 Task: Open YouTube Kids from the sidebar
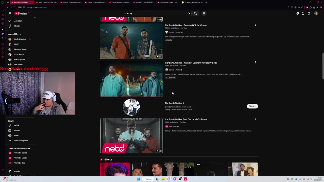20,163
